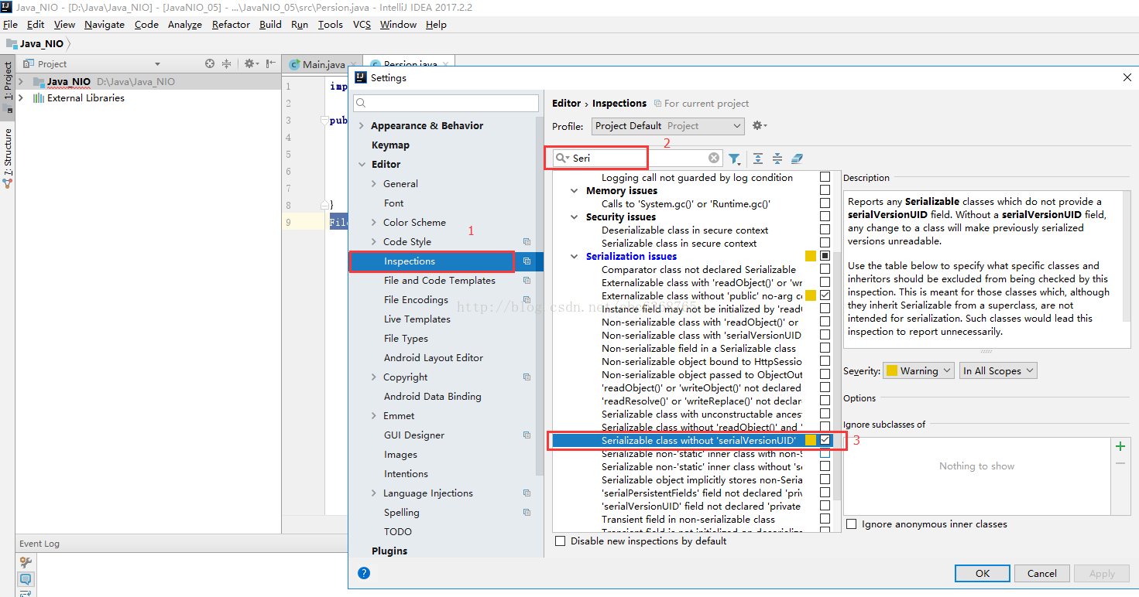Click the Cancel button

tap(1041, 573)
